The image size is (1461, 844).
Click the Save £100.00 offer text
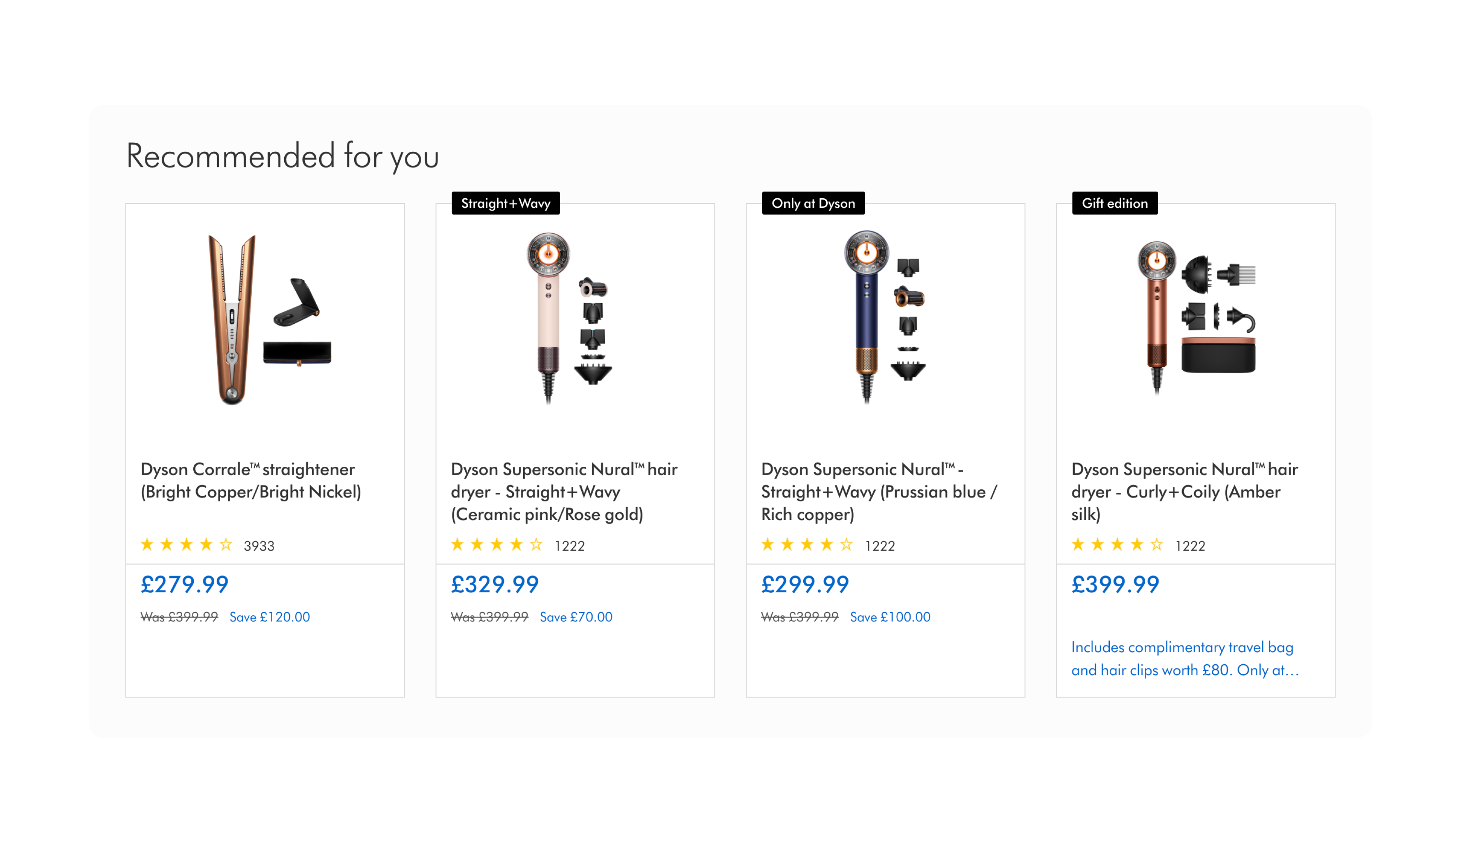(x=890, y=617)
